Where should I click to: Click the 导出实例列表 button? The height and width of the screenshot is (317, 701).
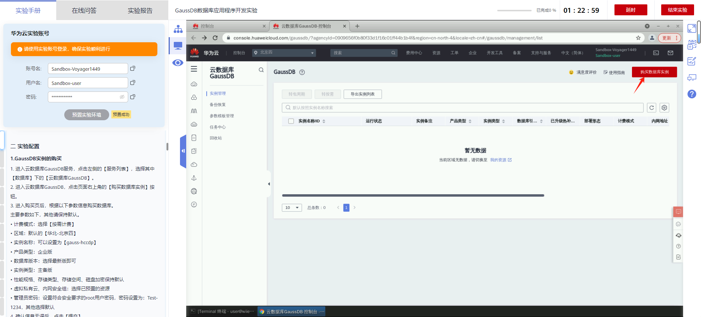[x=363, y=94]
